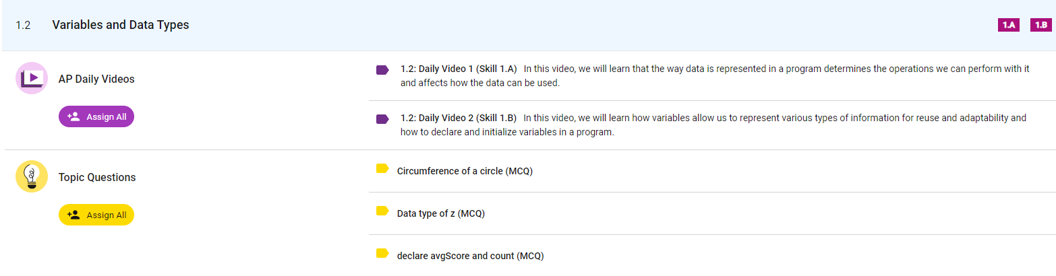Click the purple AP Daily Videos play icon

point(31,78)
